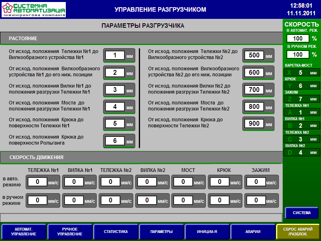Open the АВАРИИ alarms page
The image size is (321, 241).
(x=252, y=232)
